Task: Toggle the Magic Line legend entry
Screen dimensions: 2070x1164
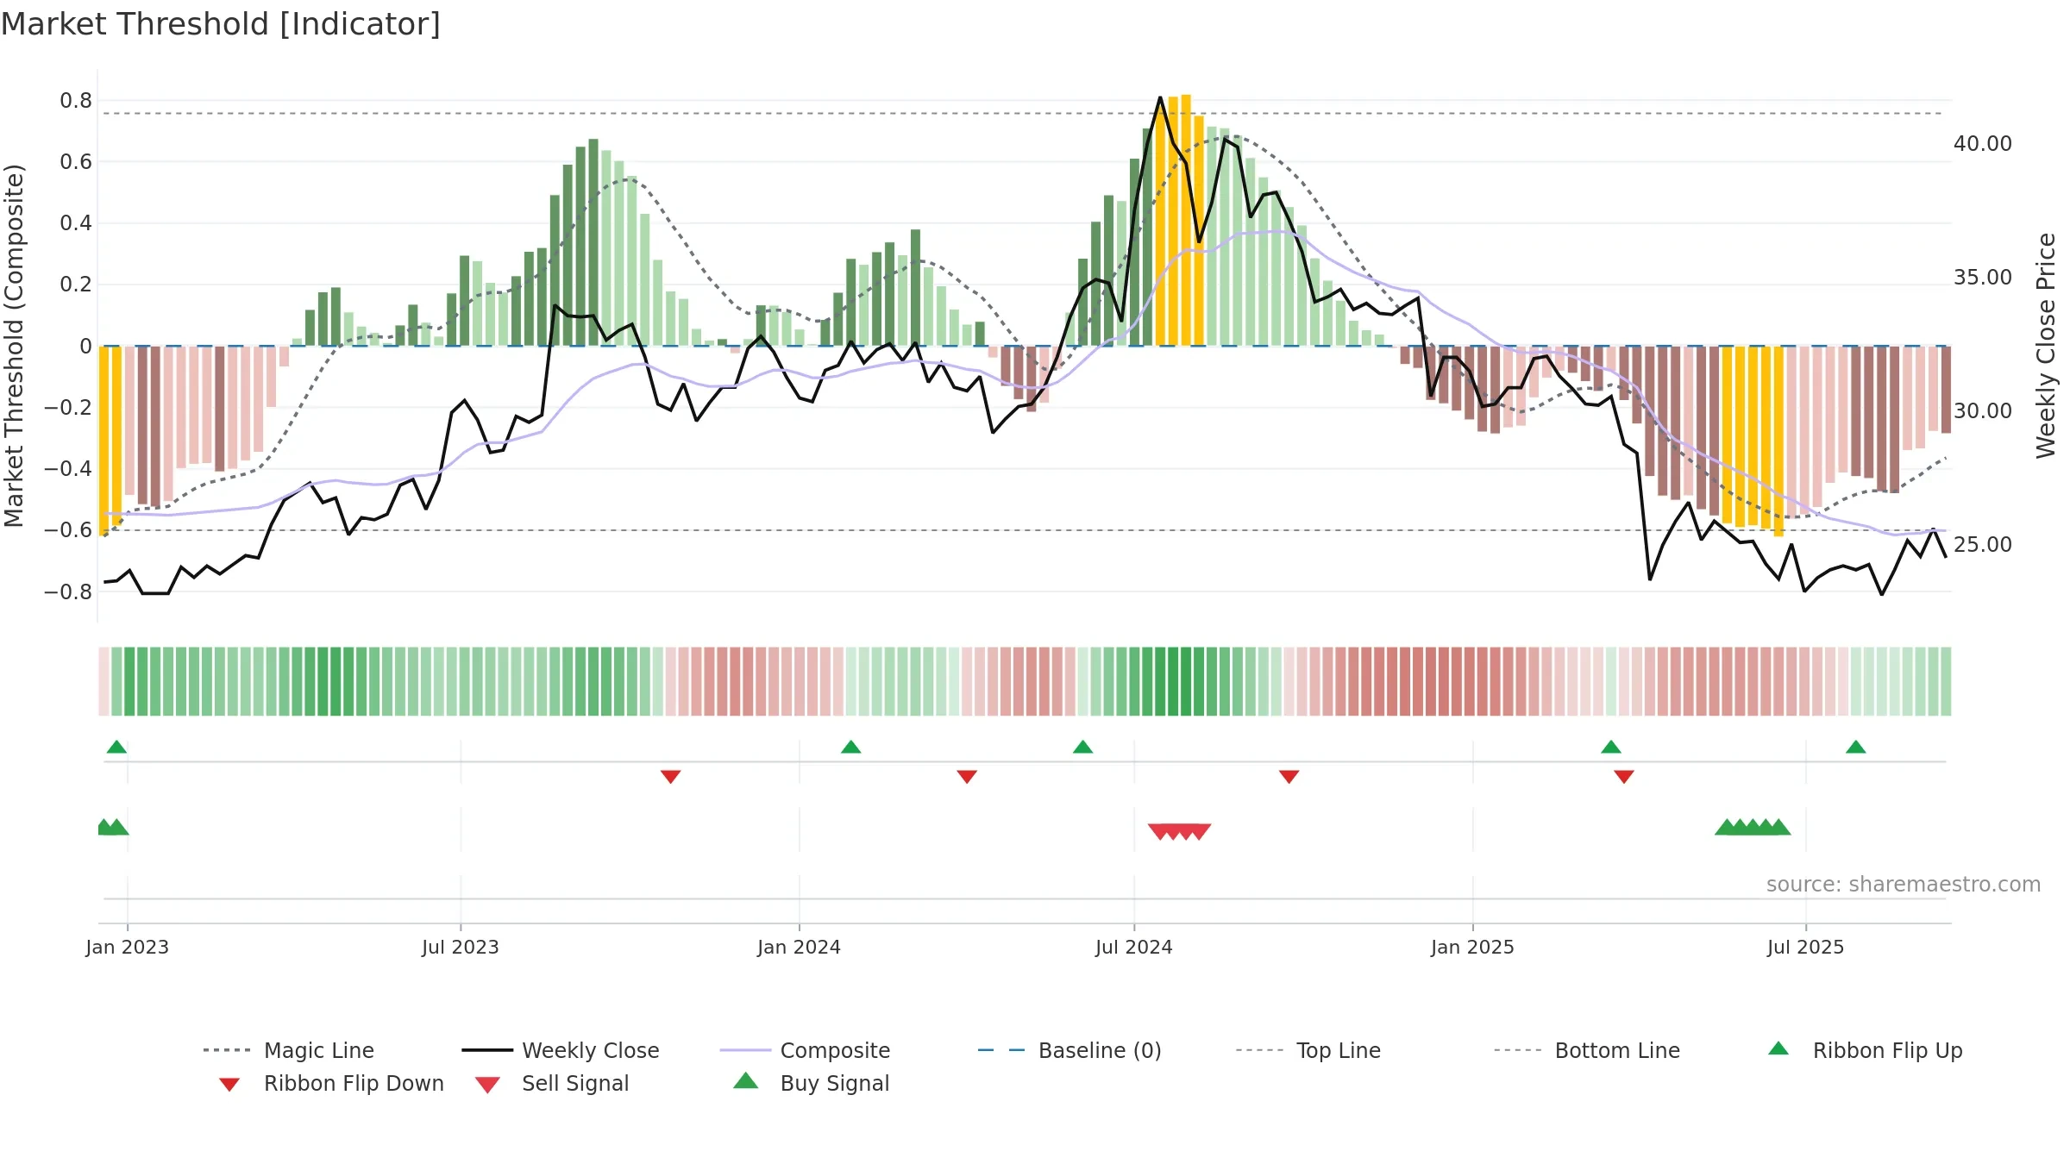Action: [x=289, y=1050]
